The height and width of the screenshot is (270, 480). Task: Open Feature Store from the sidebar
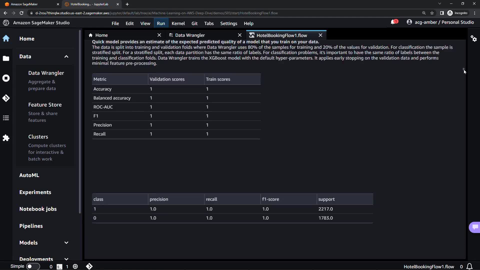point(45,105)
